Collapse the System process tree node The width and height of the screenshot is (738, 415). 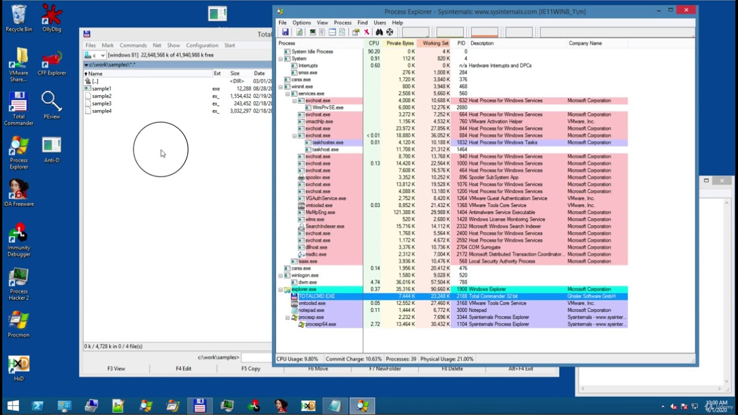[x=281, y=59]
